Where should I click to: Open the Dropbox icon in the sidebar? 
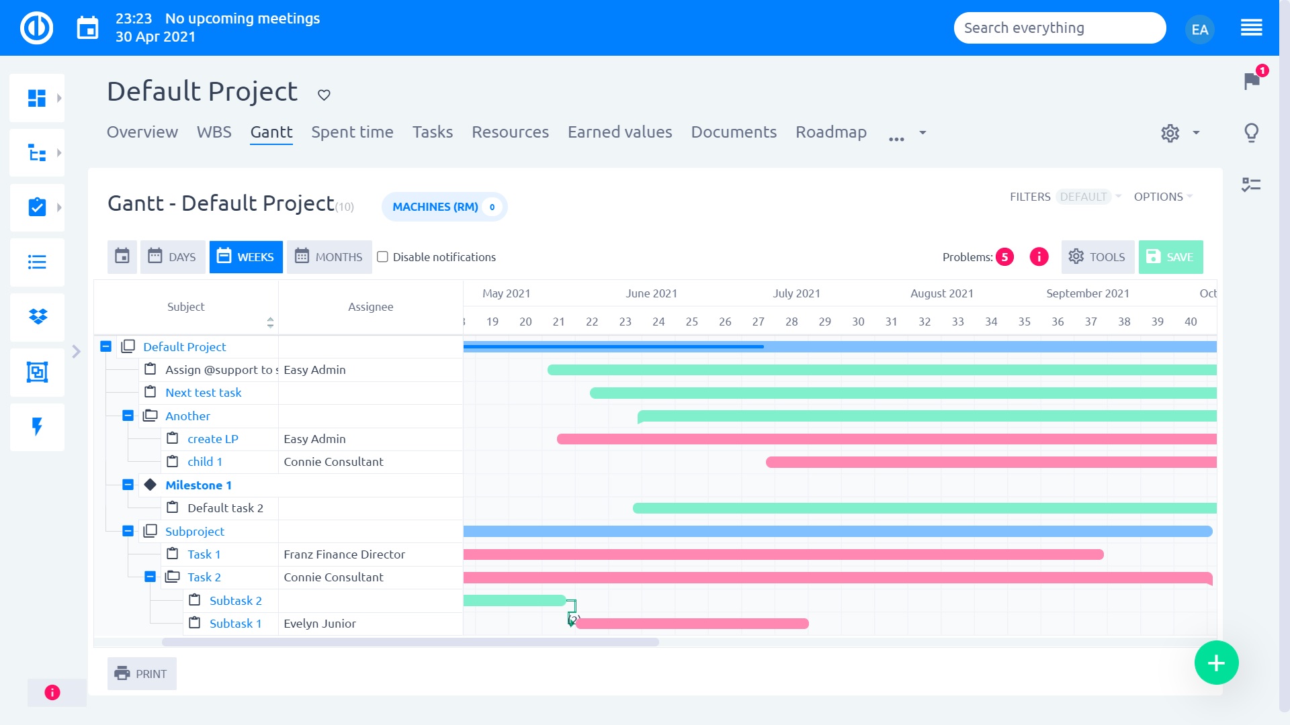click(37, 317)
